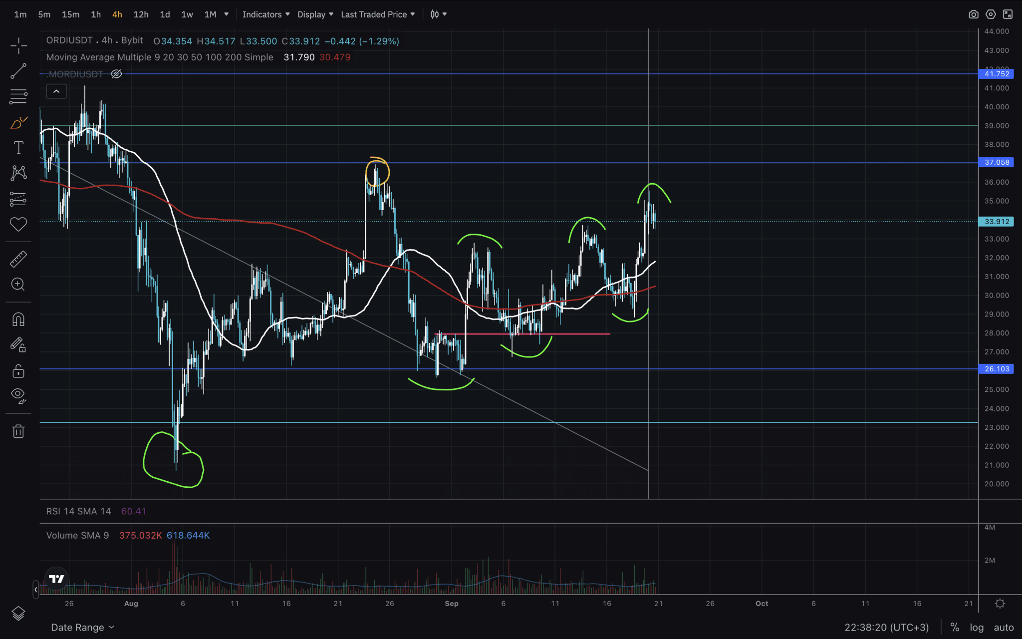
Task: Select the 4h timeframe
Action: 117,14
